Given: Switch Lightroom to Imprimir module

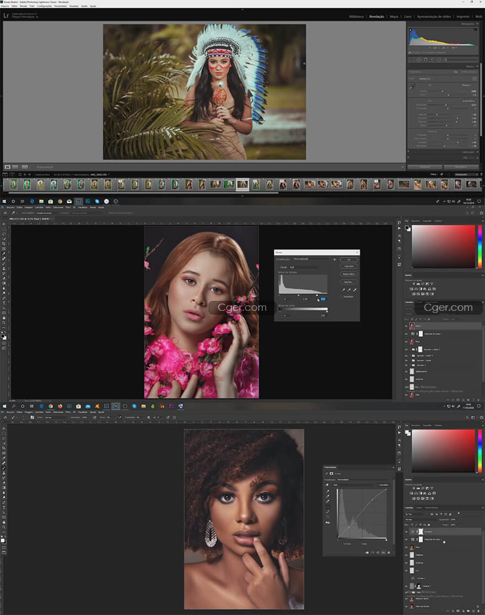Looking at the screenshot, I should click(x=463, y=17).
